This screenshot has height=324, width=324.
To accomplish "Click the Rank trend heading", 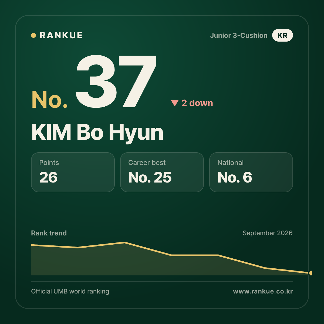I will [49, 233].
